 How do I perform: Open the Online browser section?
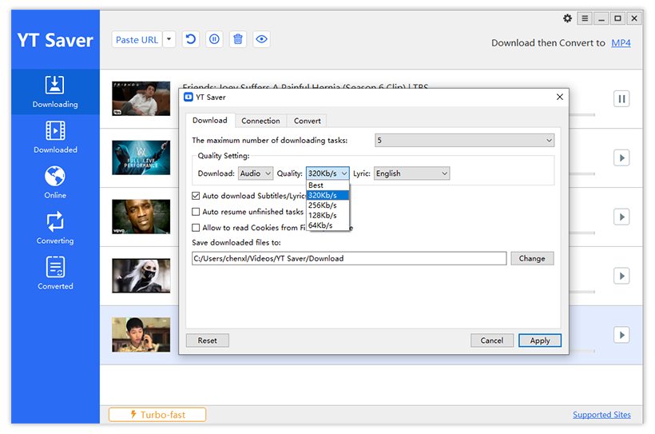(55, 183)
